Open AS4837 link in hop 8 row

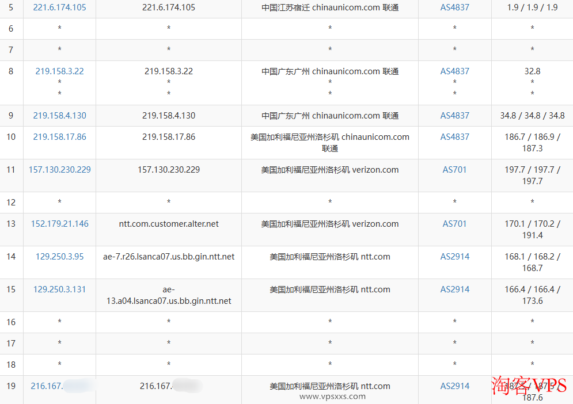[x=454, y=71]
